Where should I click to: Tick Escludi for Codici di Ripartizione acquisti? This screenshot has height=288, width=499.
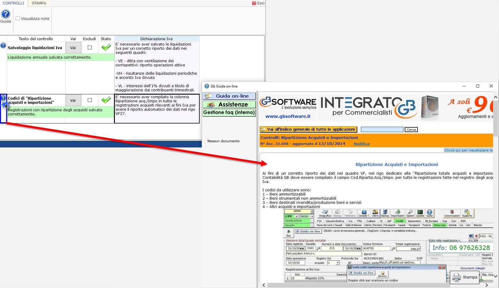click(90, 100)
